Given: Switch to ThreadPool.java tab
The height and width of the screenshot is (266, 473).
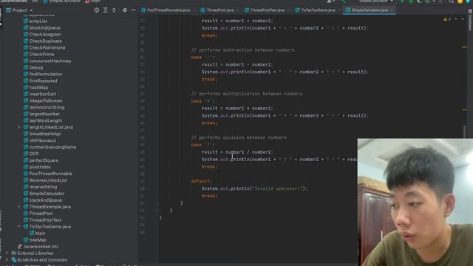Looking at the screenshot, I should (220, 10).
